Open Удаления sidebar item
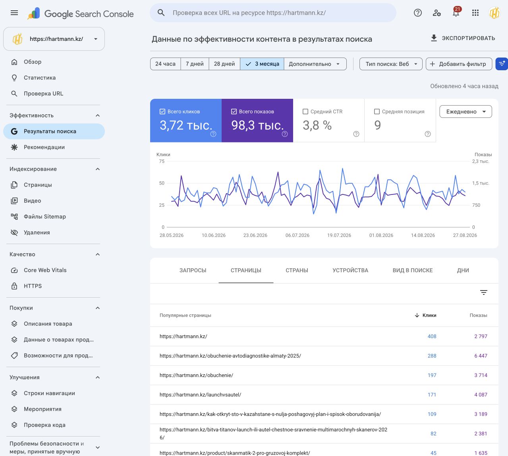508x456 pixels. 54,233
